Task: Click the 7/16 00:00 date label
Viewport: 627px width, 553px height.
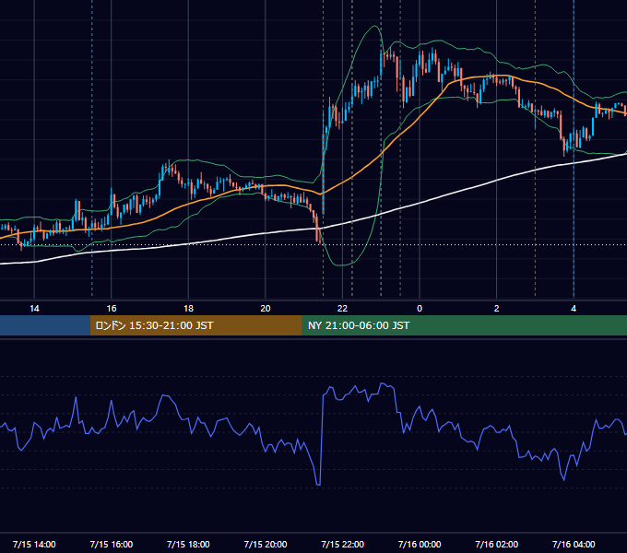Action: point(420,544)
